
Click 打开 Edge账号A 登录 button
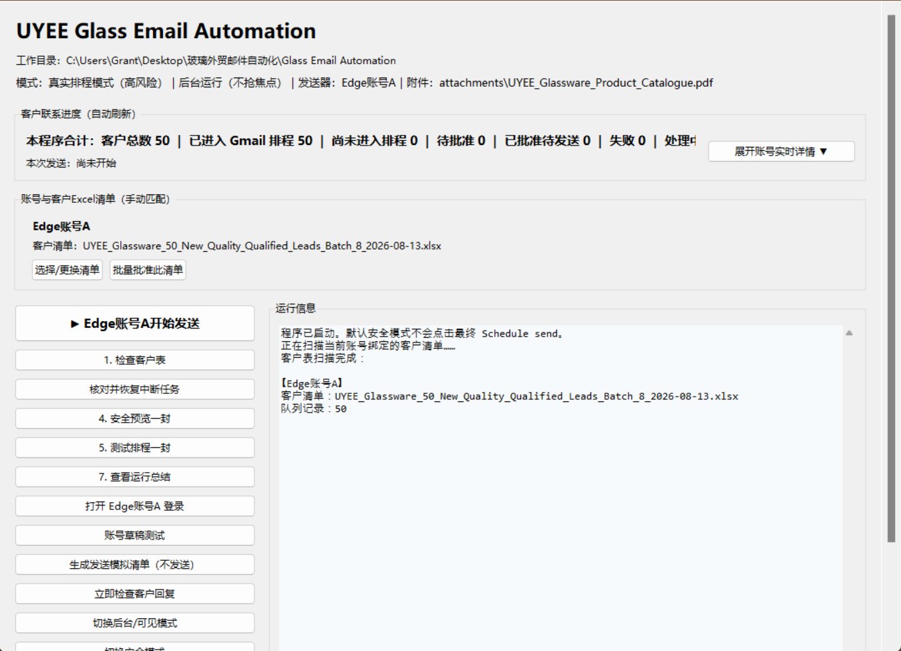tap(135, 506)
